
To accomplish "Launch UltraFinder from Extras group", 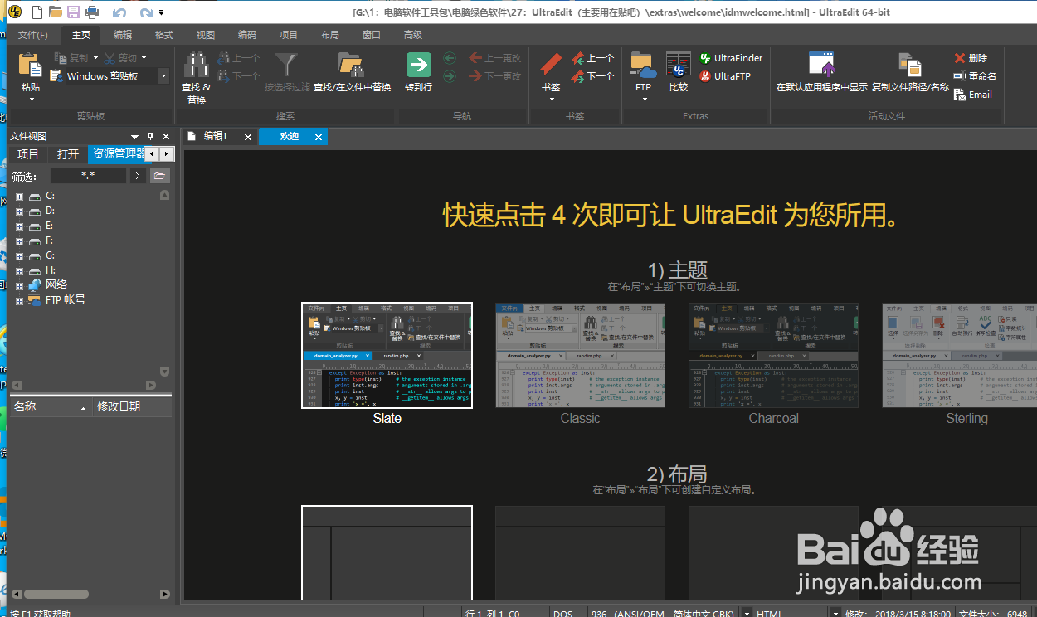I will [731, 58].
